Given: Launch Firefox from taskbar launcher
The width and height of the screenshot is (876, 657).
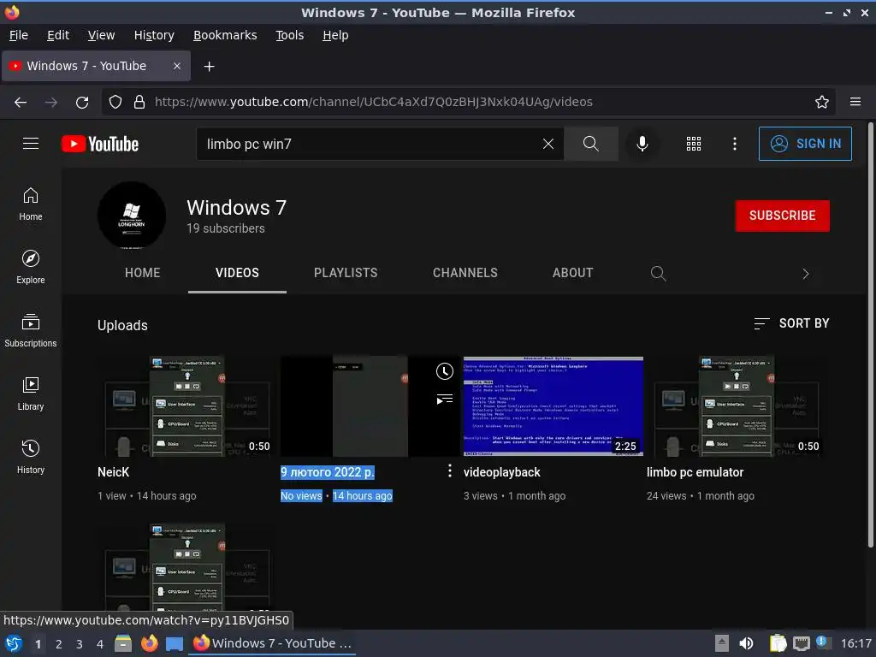Looking at the screenshot, I should click(x=149, y=643).
